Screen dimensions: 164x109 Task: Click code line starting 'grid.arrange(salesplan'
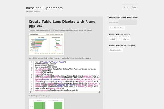56,90
